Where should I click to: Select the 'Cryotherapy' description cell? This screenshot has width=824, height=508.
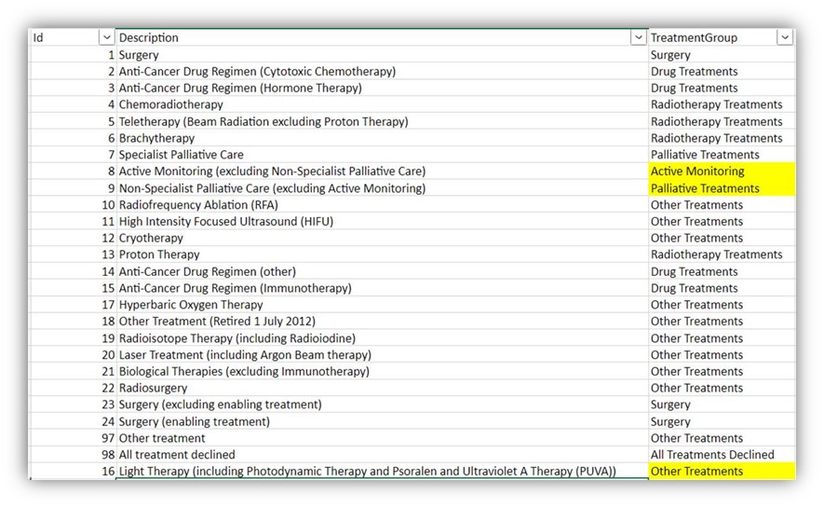click(x=382, y=239)
